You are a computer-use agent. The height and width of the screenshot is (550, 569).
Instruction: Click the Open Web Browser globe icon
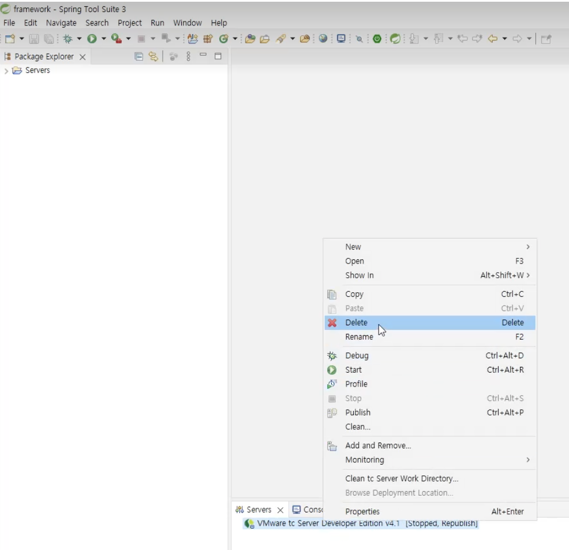(323, 39)
